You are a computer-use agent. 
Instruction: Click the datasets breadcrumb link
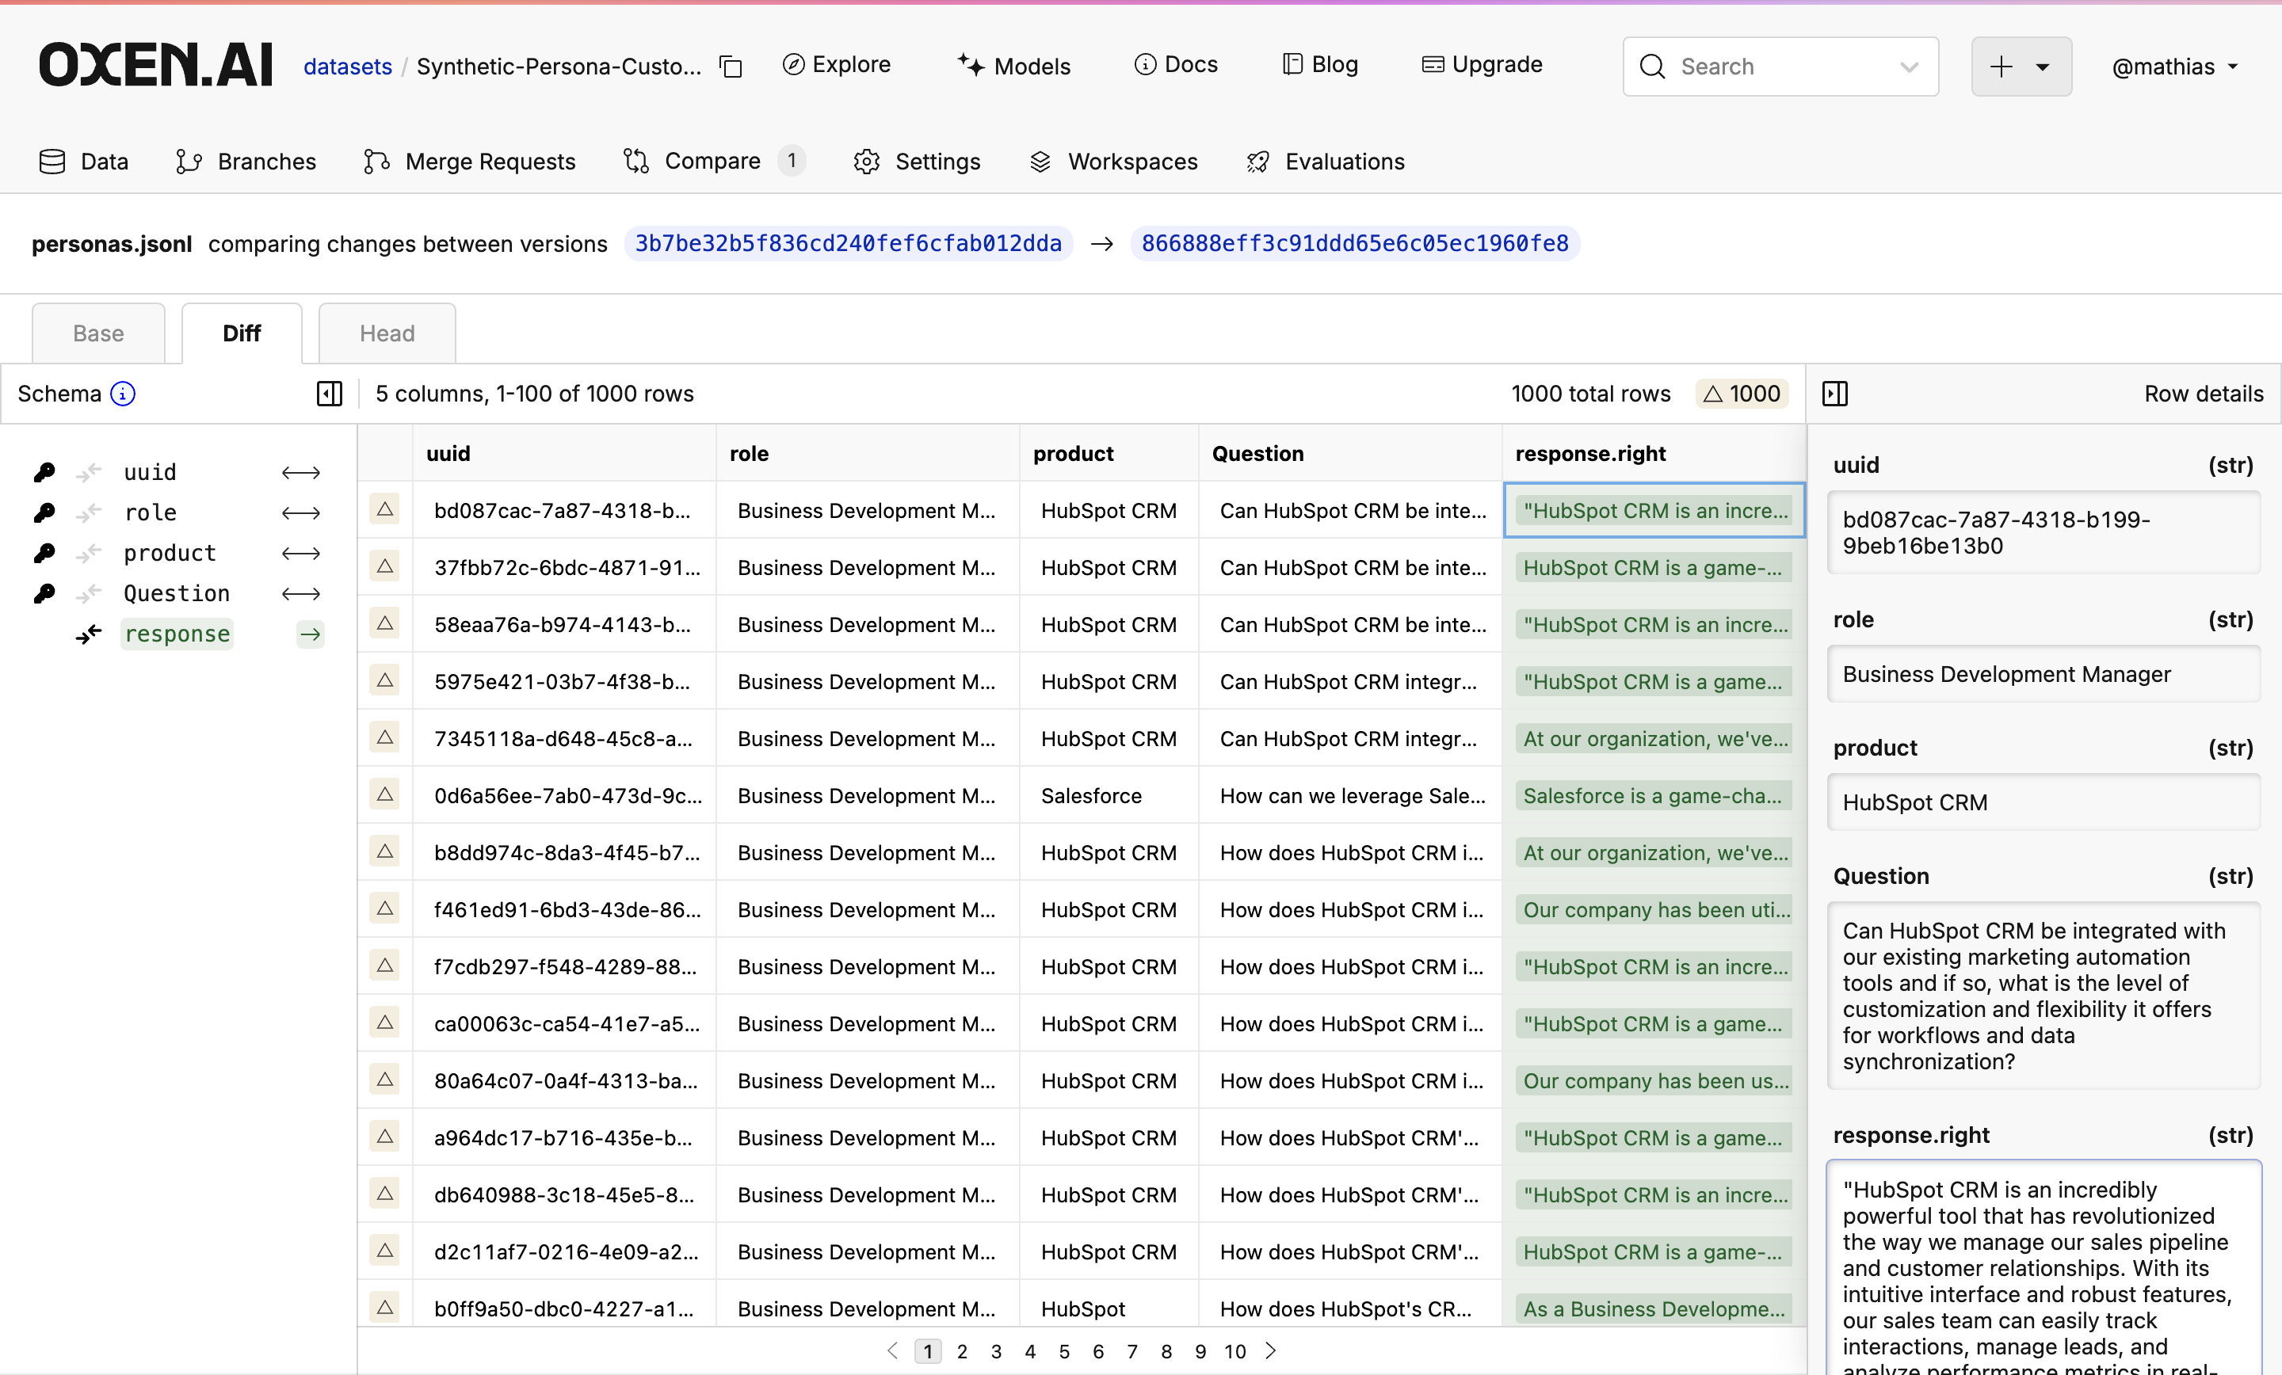[x=347, y=67]
